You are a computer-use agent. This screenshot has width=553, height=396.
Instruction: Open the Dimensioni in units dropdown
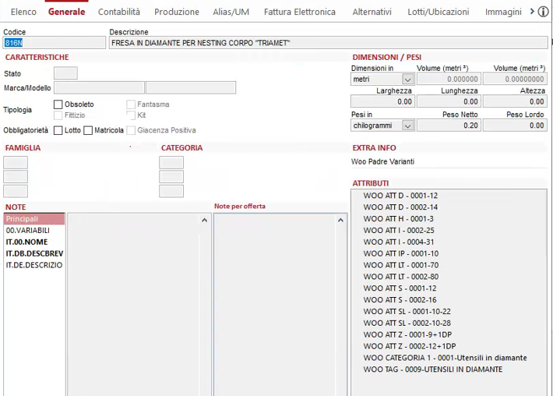tap(407, 80)
